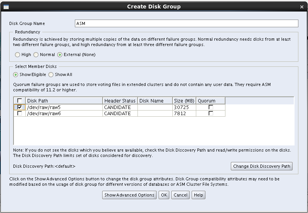Click the Disk Path column header
The image size is (308, 213).
64,101
